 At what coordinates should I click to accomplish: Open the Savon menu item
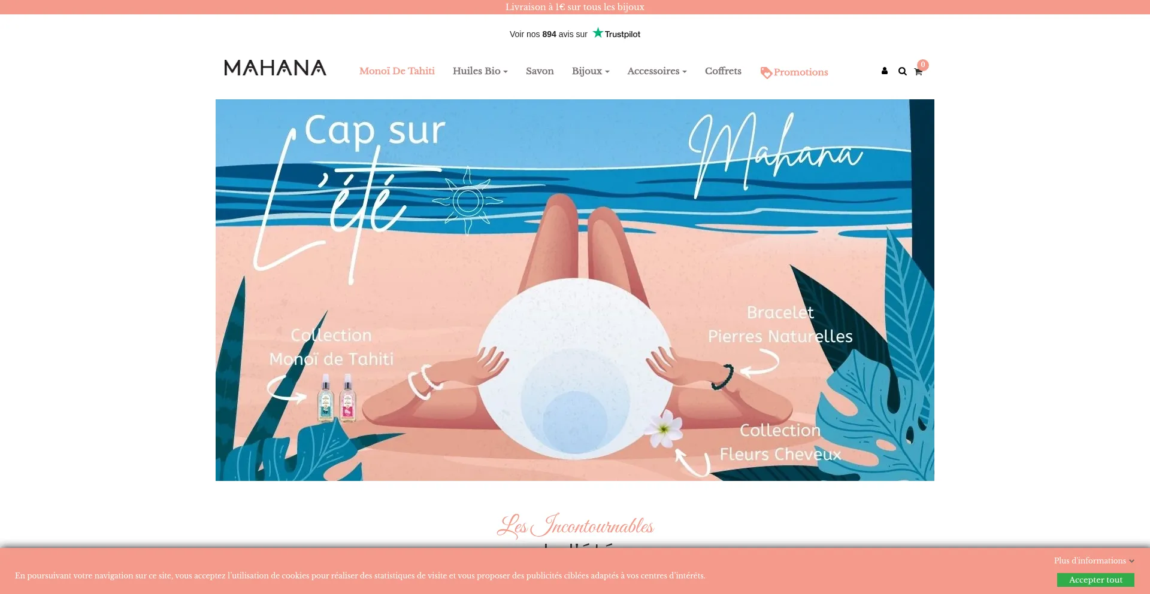pyautogui.click(x=540, y=71)
